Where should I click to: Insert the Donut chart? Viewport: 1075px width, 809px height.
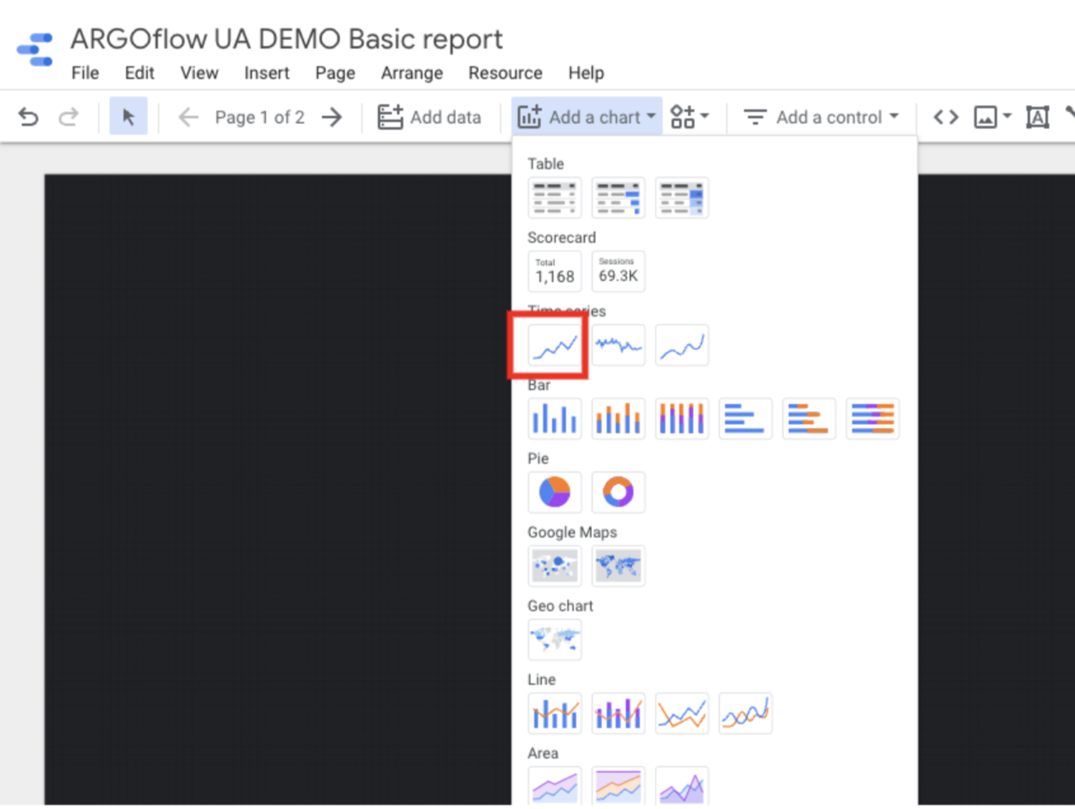[x=618, y=492]
